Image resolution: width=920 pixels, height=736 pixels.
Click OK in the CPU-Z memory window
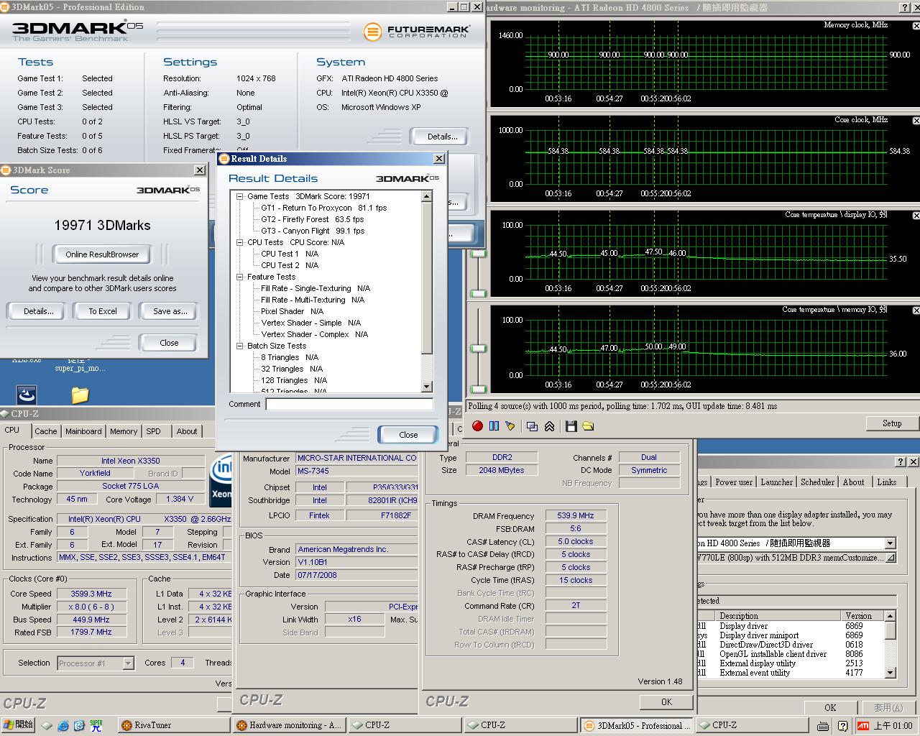[x=666, y=702]
